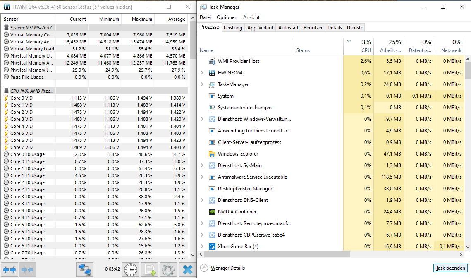Click Task-Manager vertical scrollbar down arrow
471x278 pixels.
point(468,247)
